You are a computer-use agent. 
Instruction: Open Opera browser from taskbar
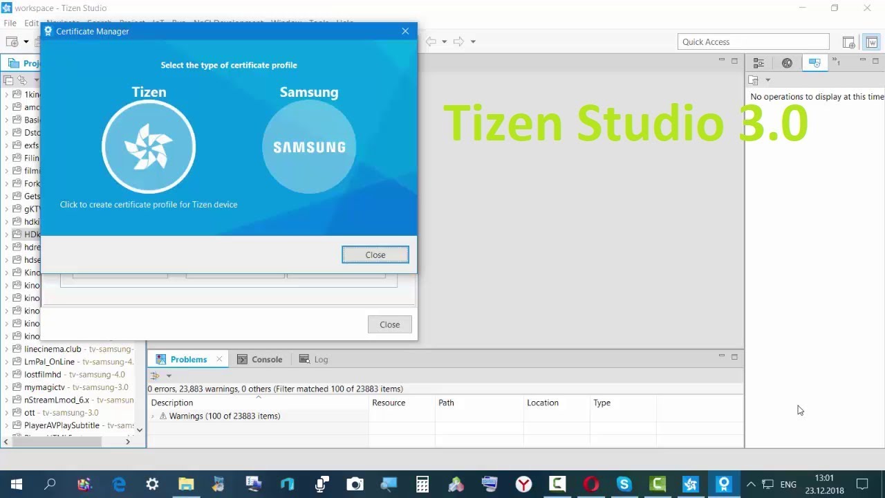point(591,484)
